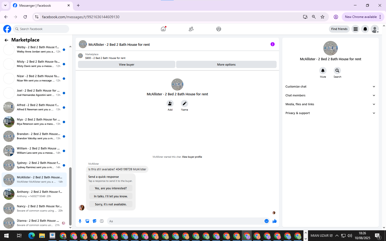Open conversation information purple icon
Image resolution: width=386 pixels, height=241 pixels.
pyautogui.click(x=273, y=44)
